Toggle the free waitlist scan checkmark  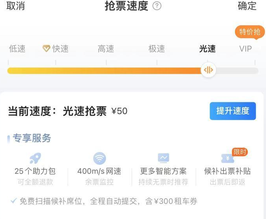[x=13, y=201]
